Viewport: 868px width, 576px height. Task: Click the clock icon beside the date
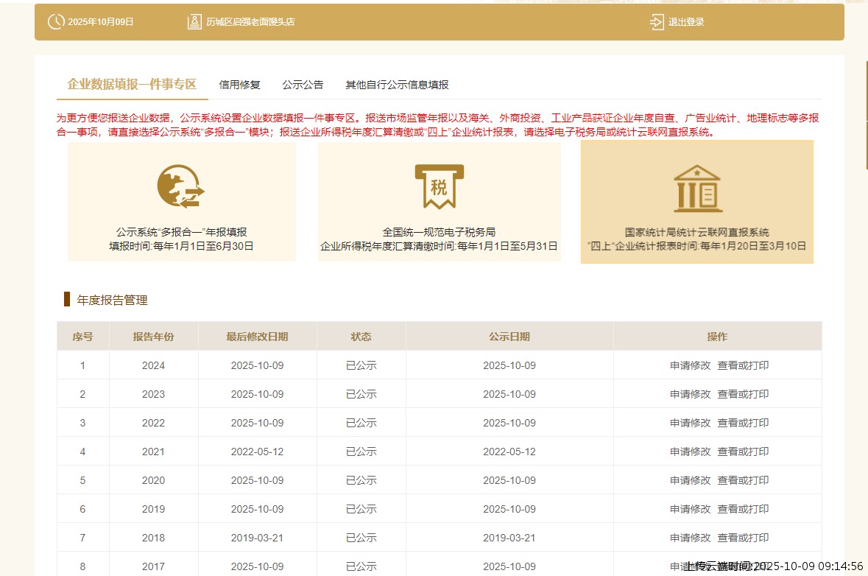pos(56,22)
